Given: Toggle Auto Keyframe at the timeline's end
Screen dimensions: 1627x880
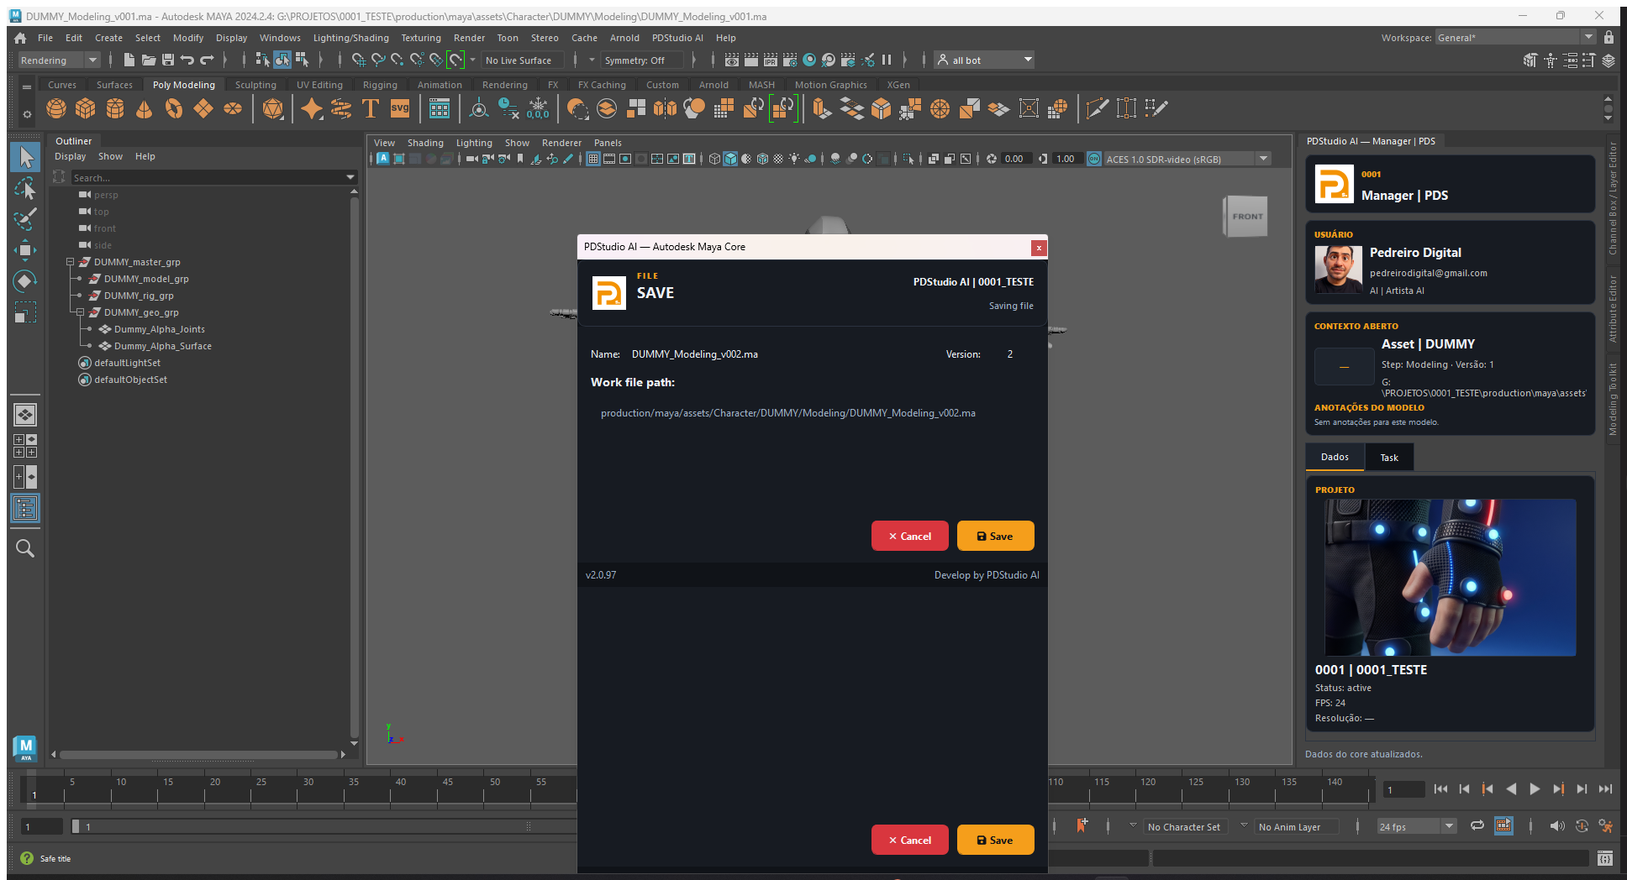Looking at the screenshot, I should 1582,826.
